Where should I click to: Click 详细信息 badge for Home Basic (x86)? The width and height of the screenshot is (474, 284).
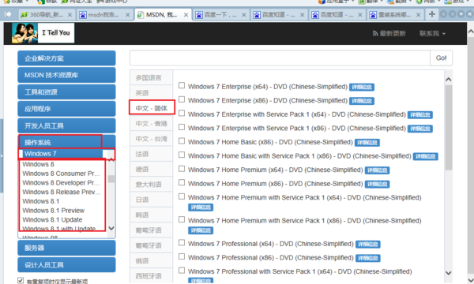367,143
